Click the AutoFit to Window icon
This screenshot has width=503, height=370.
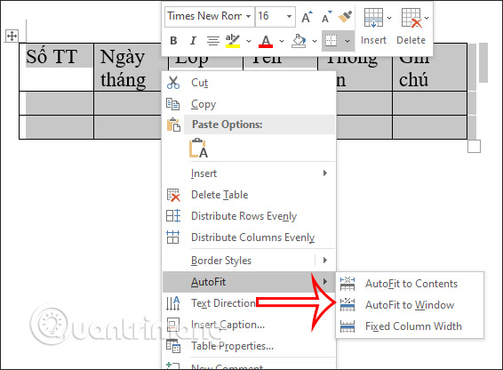point(347,305)
